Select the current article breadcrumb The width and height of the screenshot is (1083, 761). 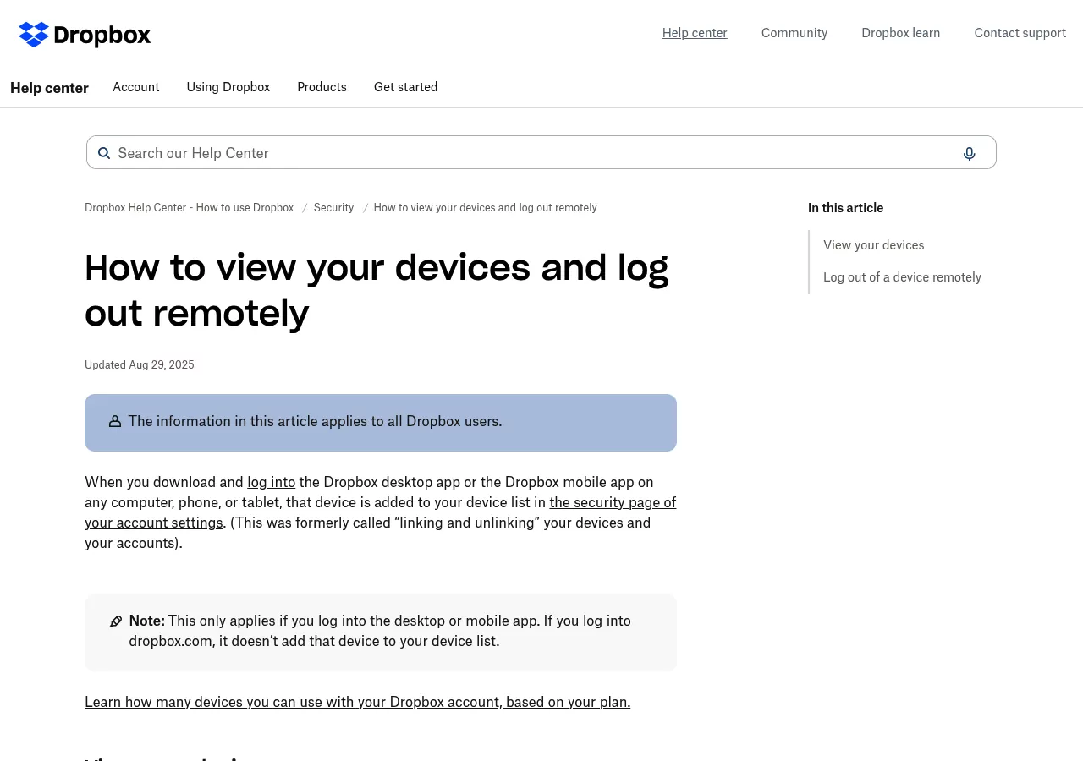[x=486, y=208]
